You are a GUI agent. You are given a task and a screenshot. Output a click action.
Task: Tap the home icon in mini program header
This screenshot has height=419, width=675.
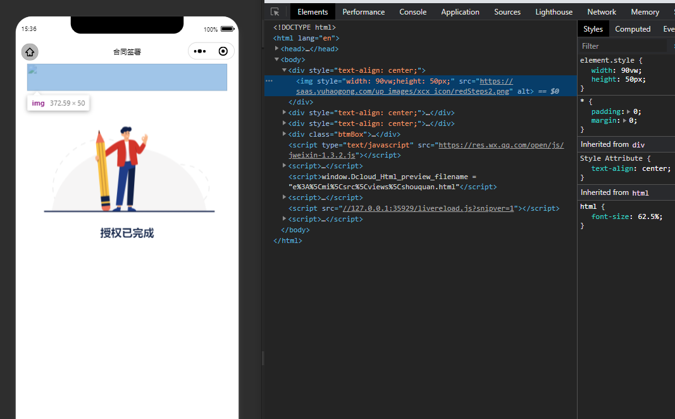click(30, 52)
